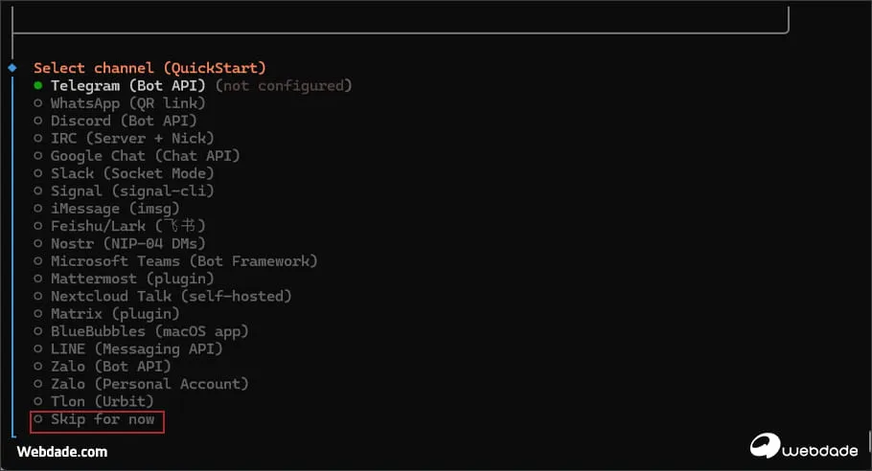Select BlueBubbles (macOS app) option
This screenshot has width=872, height=471.
coord(149,331)
